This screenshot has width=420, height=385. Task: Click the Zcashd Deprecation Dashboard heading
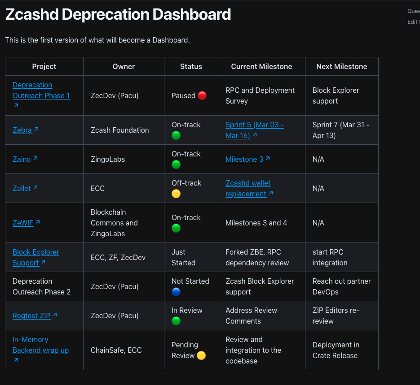[x=118, y=14]
